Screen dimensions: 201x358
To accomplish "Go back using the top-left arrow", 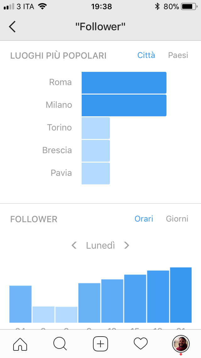I will point(12,27).
